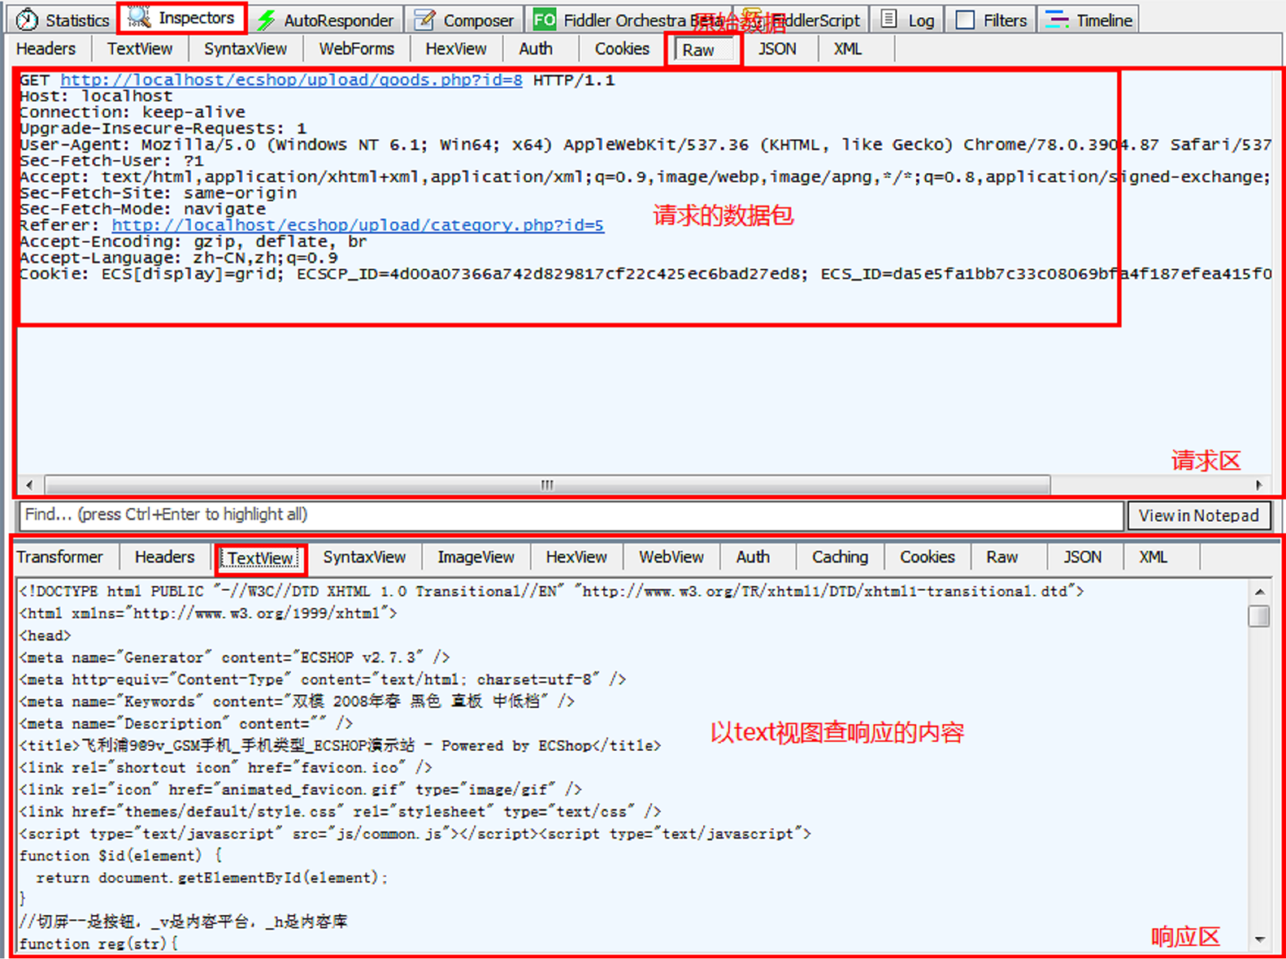Open the request Auth tab
The height and width of the screenshot is (959, 1286).
535,49
